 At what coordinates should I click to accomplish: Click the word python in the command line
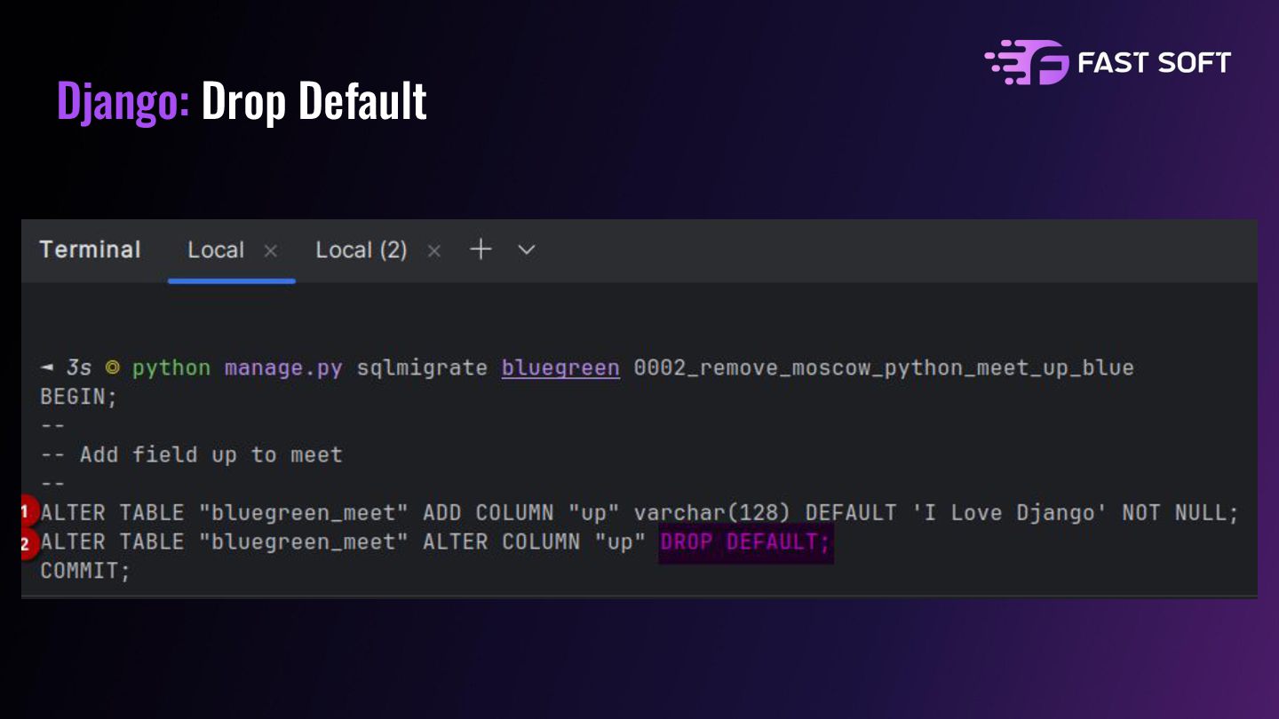(x=171, y=367)
